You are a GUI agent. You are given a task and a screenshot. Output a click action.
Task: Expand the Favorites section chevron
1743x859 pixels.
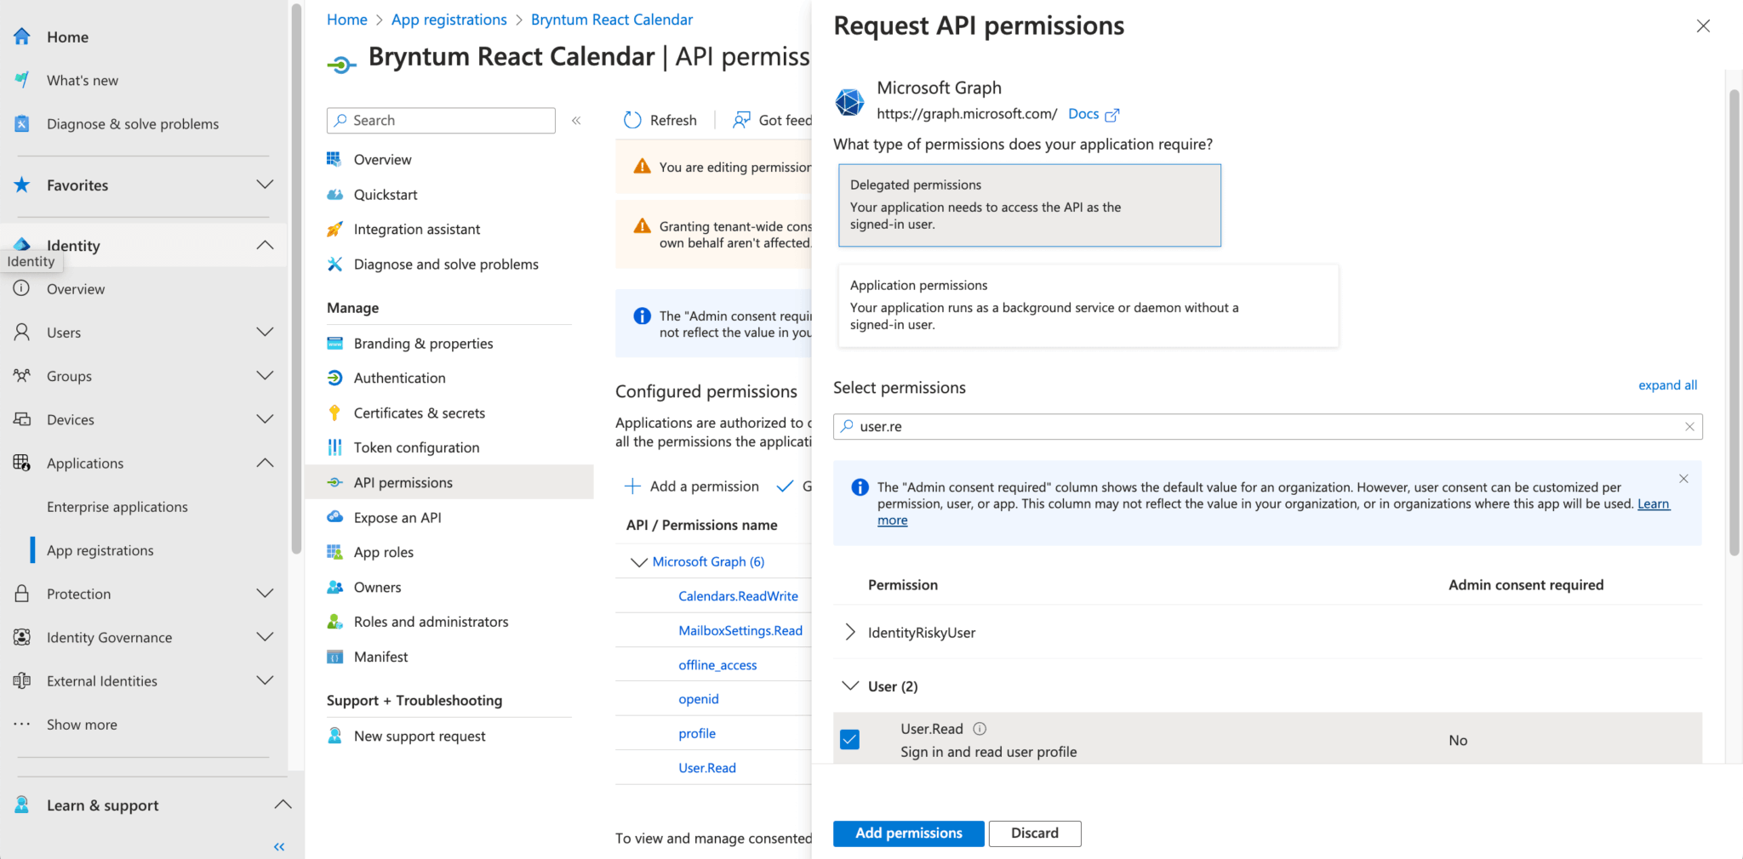[x=266, y=185]
